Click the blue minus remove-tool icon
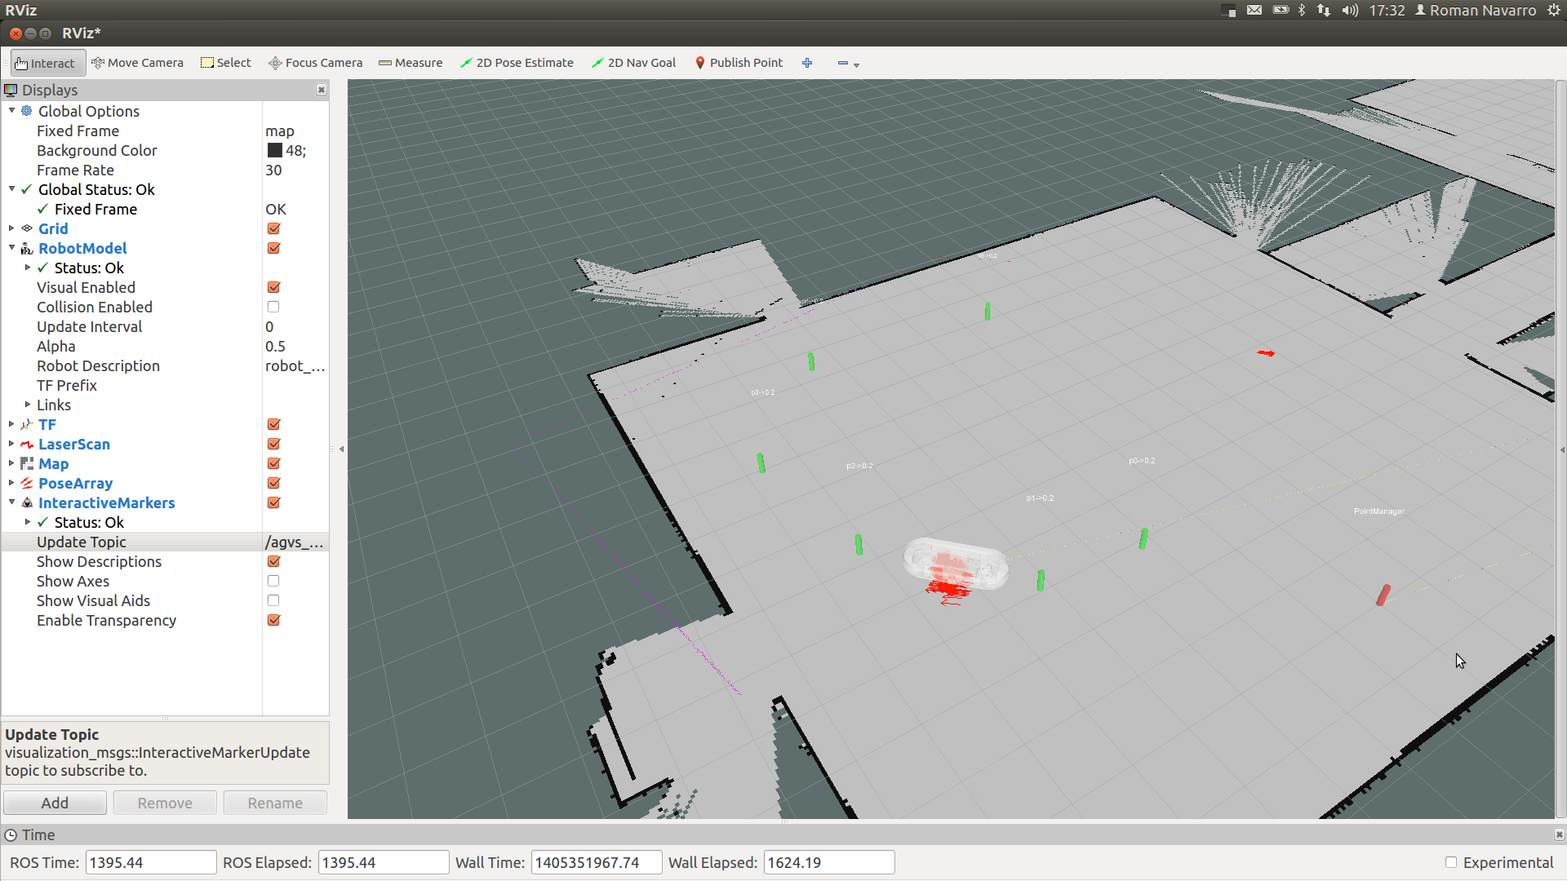The image size is (1567, 881). tap(843, 63)
